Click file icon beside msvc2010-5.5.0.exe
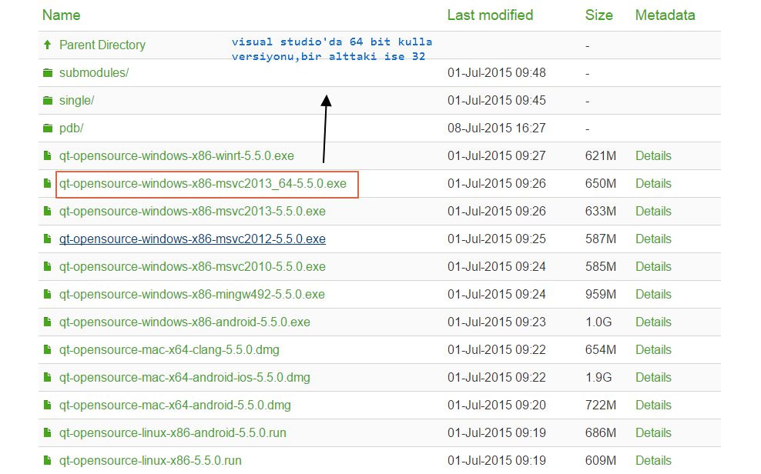The height and width of the screenshot is (474, 761). tap(47, 266)
